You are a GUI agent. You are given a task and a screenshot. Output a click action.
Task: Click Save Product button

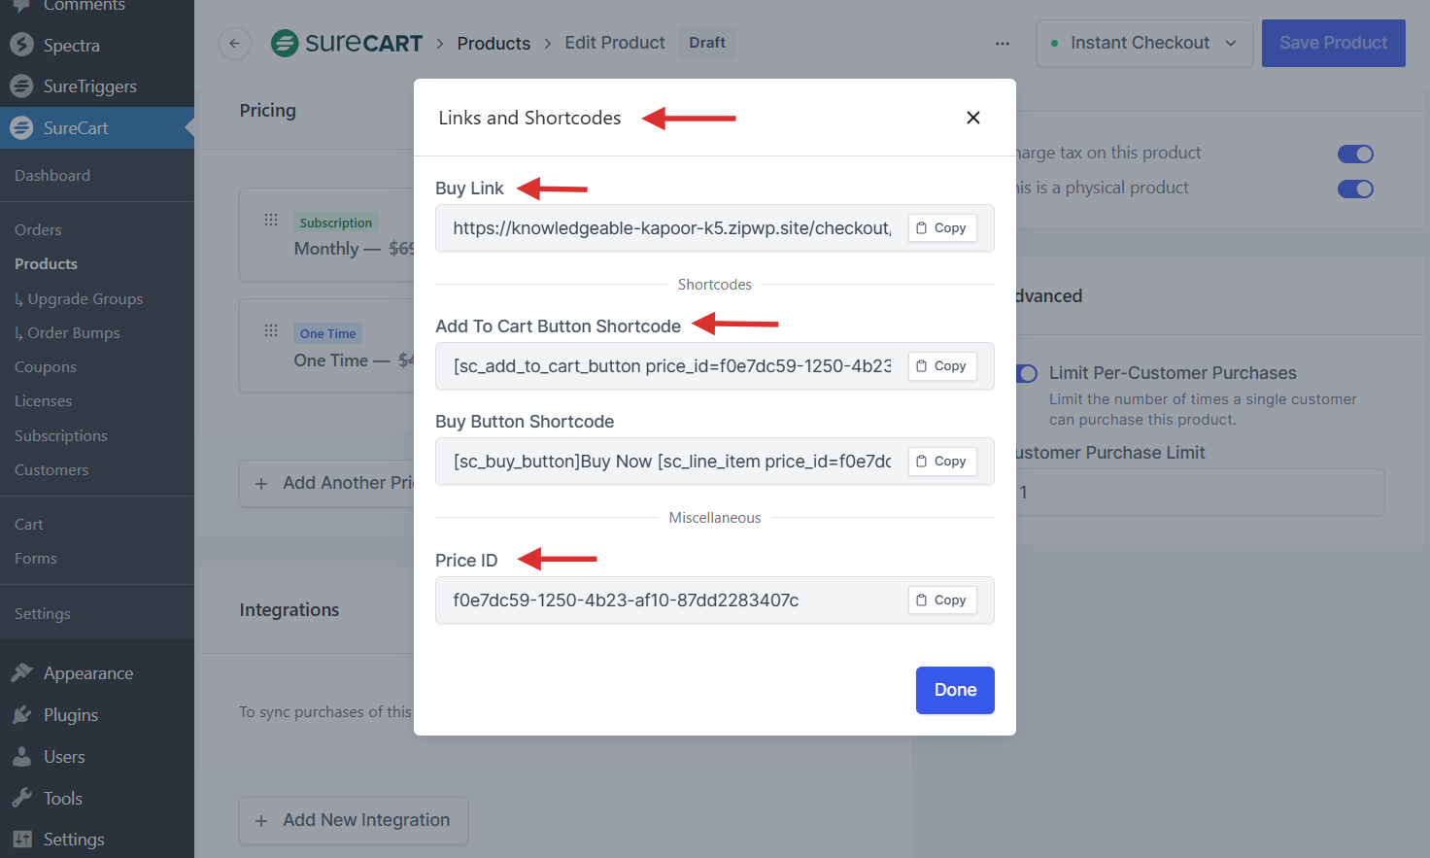[1332, 44]
